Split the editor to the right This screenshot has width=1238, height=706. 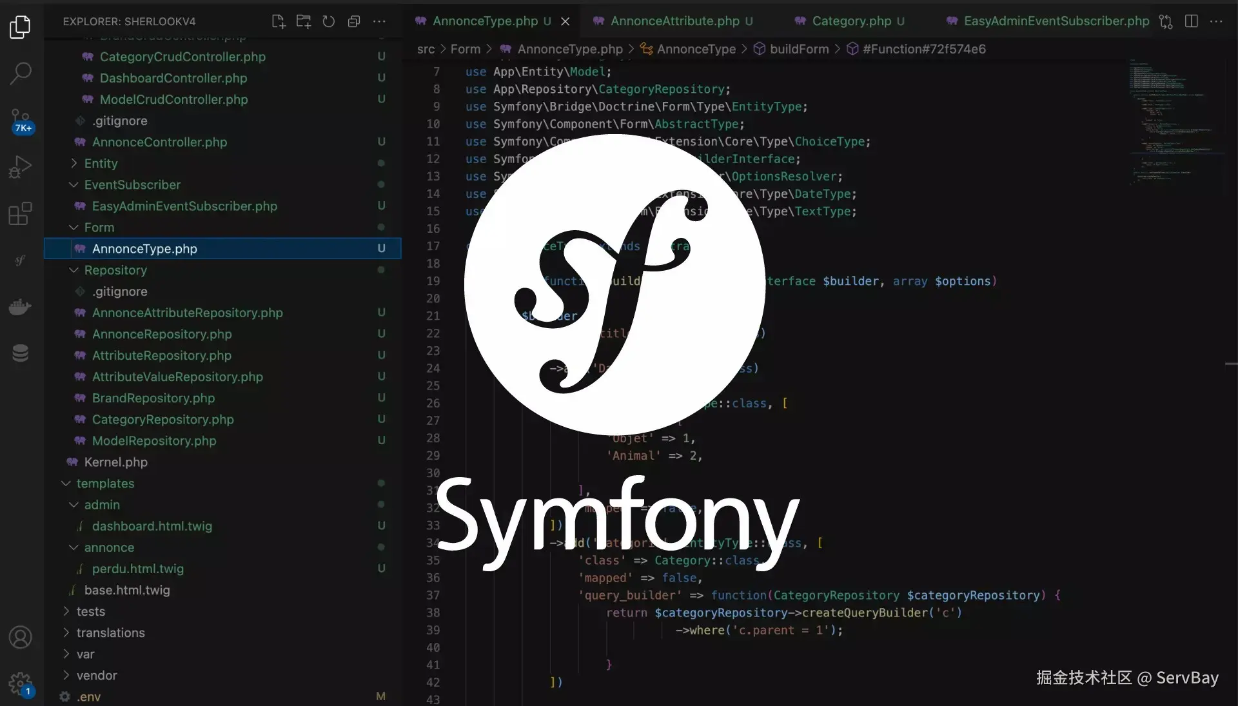tap(1192, 21)
